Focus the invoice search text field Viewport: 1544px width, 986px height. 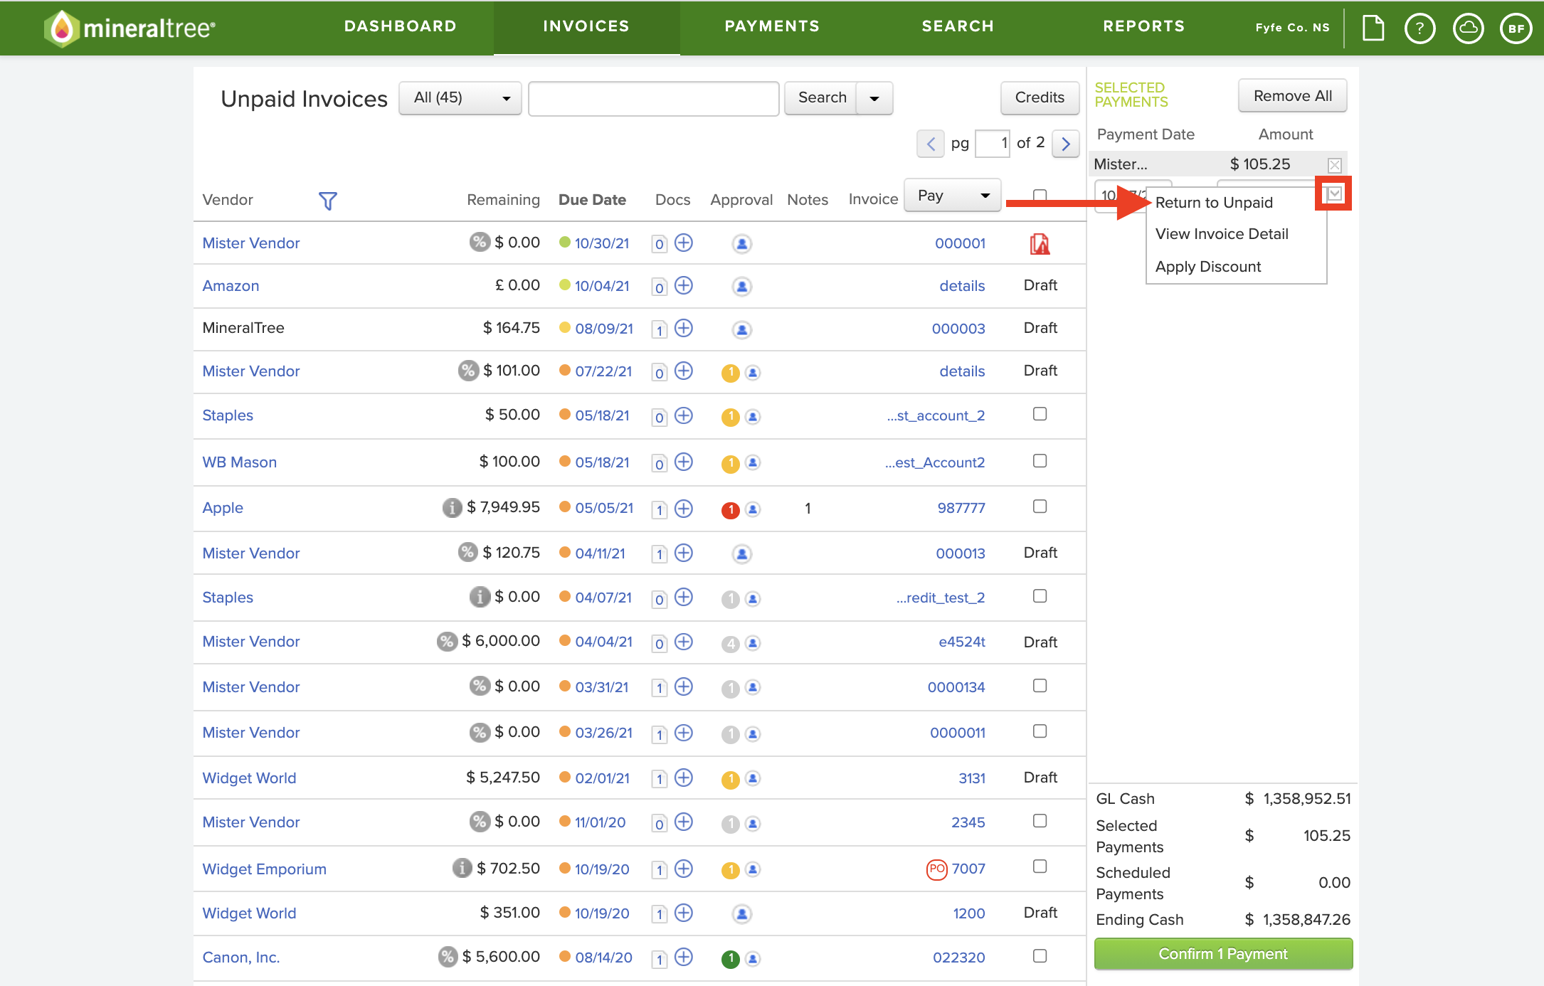click(653, 98)
